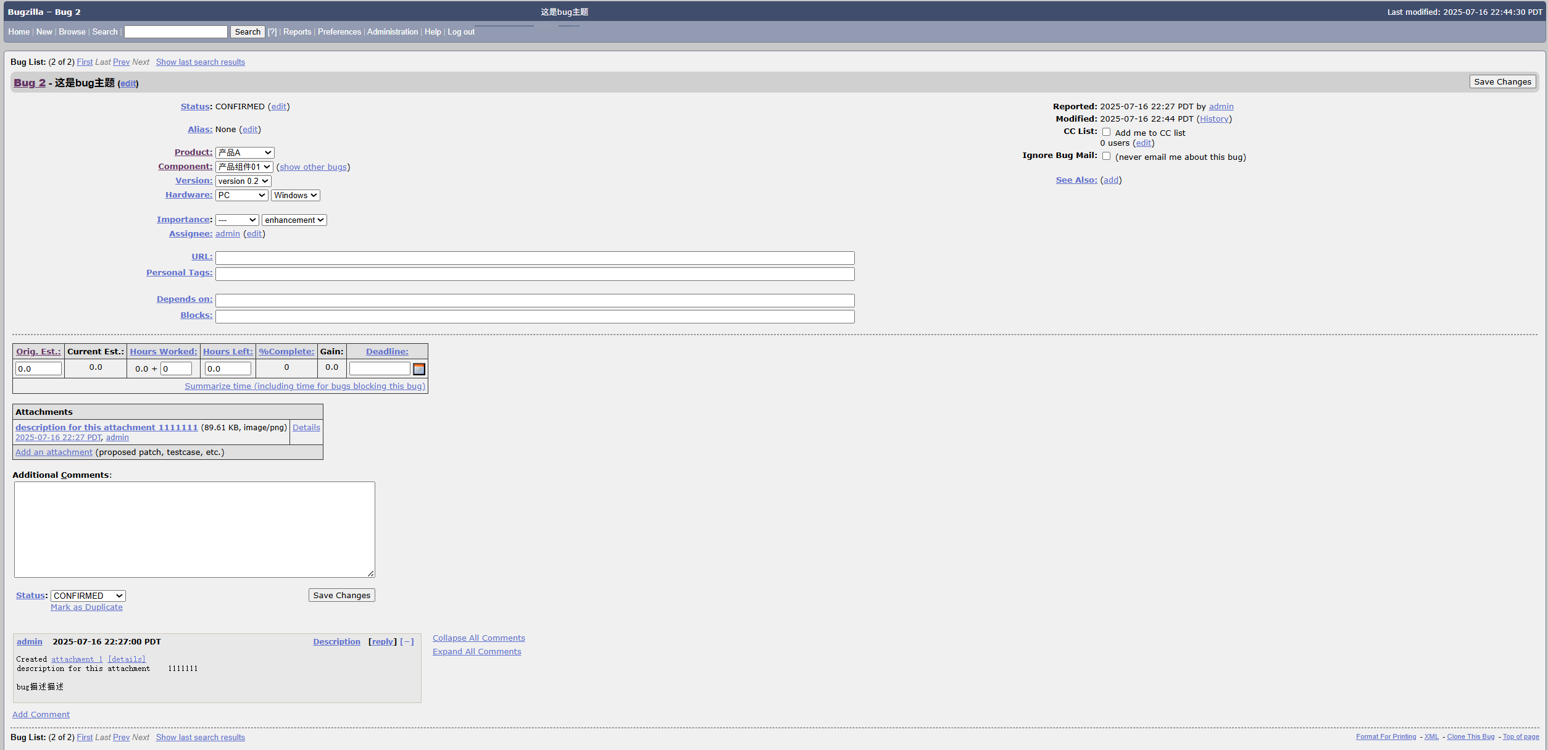Screen dimensions: 1548x750
Task: Click into the Additional Comments text area
Action: tap(194, 529)
